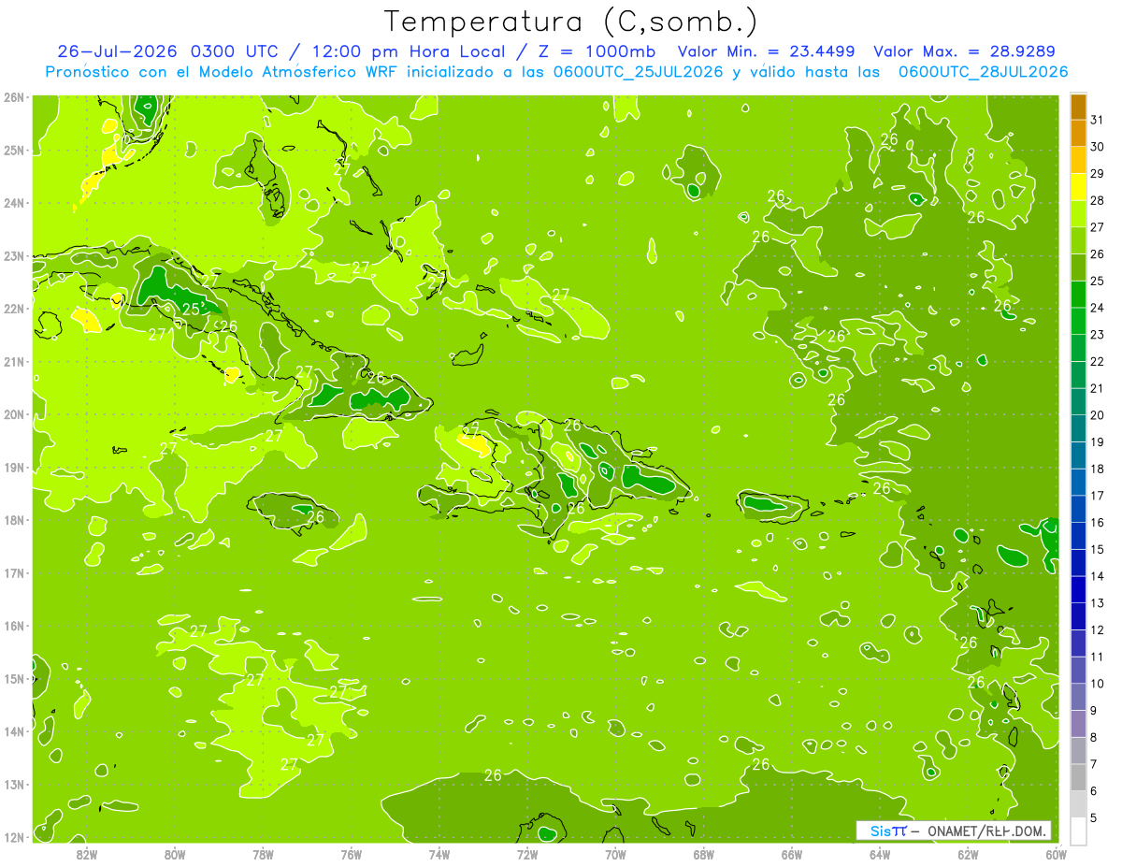Select the '62W' longitude axis label

968,854
